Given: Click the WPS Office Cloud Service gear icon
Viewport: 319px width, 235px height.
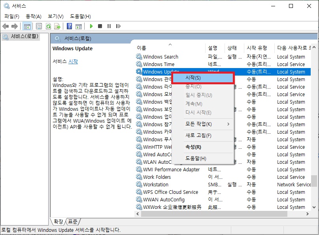Looking at the screenshot, I should (139, 192).
